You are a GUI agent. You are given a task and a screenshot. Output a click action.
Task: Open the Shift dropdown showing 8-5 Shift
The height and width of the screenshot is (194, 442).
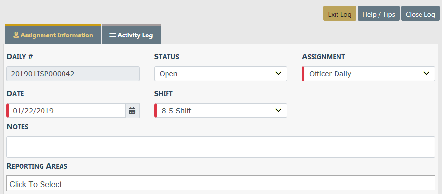tap(221, 111)
